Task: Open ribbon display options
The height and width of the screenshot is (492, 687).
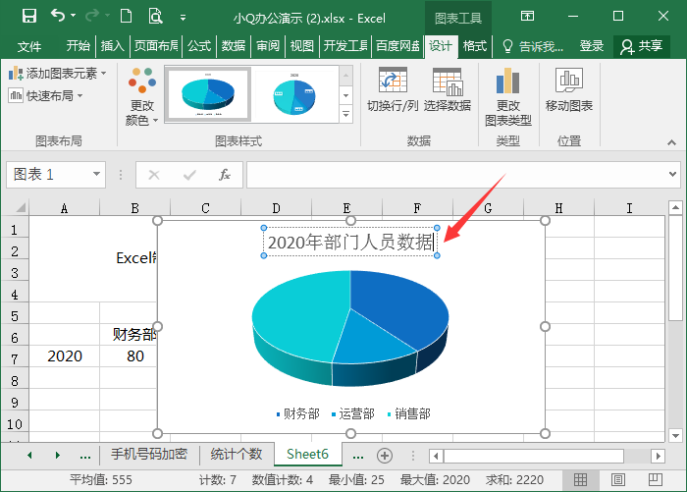Action: 527,17
